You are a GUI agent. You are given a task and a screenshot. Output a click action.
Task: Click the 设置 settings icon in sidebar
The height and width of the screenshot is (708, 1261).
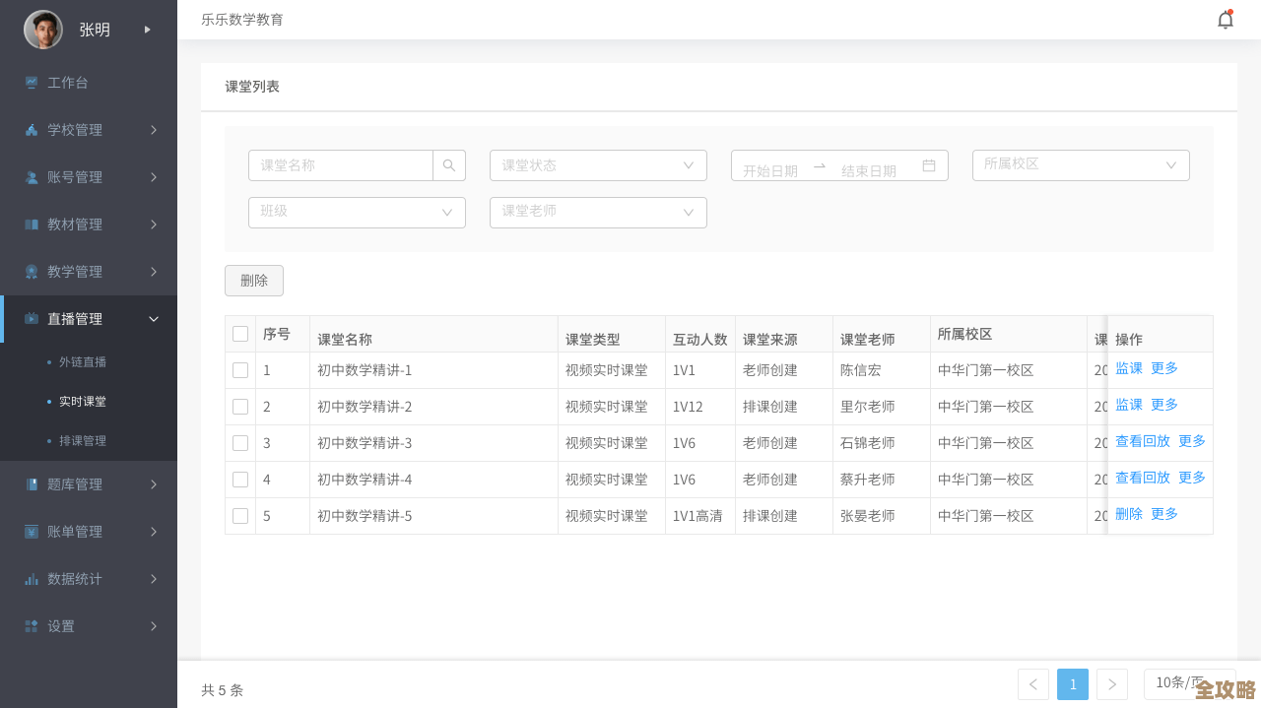coord(33,626)
